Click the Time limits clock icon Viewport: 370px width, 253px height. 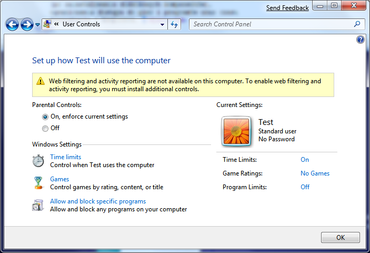coord(38,161)
